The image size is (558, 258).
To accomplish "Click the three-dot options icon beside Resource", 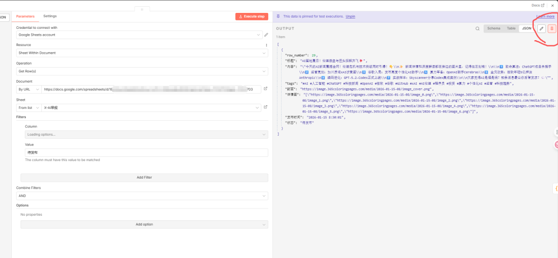I will 266,45.
